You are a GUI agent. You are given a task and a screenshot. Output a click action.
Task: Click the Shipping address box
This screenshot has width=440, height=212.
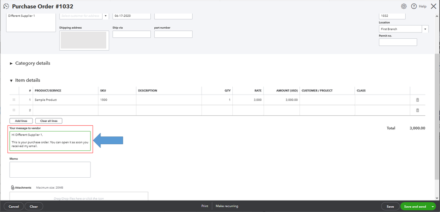(84, 40)
